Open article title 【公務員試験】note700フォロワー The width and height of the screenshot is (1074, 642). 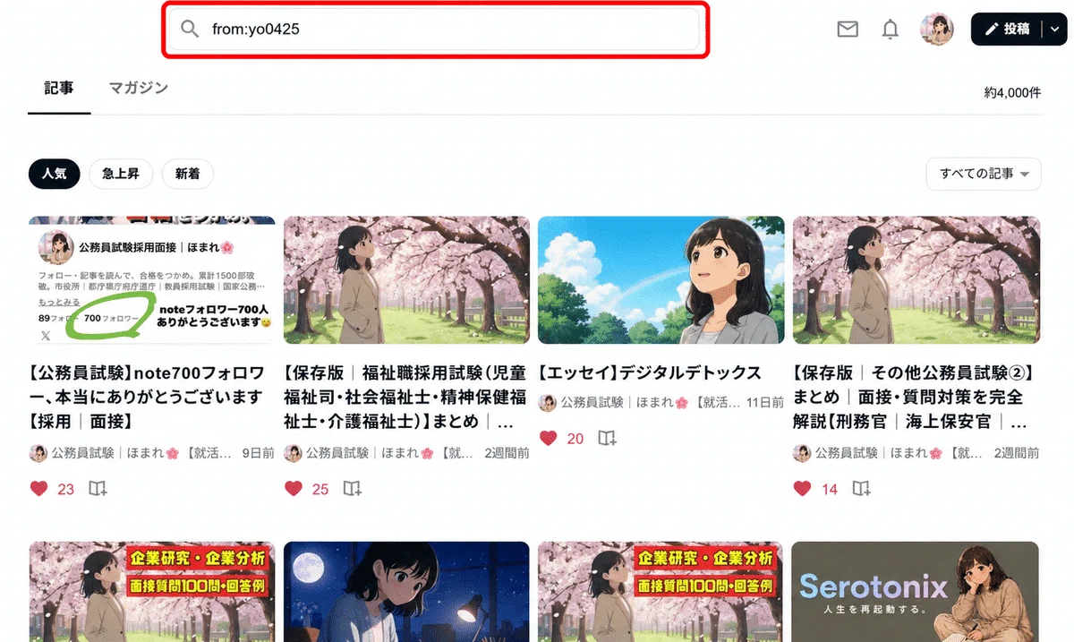pyautogui.click(x=149, y=397)
